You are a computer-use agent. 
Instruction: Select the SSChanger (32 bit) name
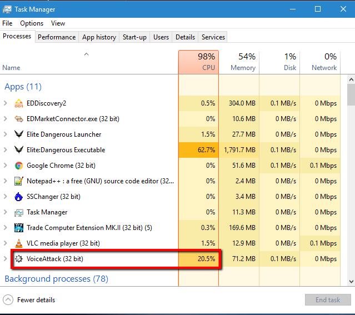click(x=53, y=197)
